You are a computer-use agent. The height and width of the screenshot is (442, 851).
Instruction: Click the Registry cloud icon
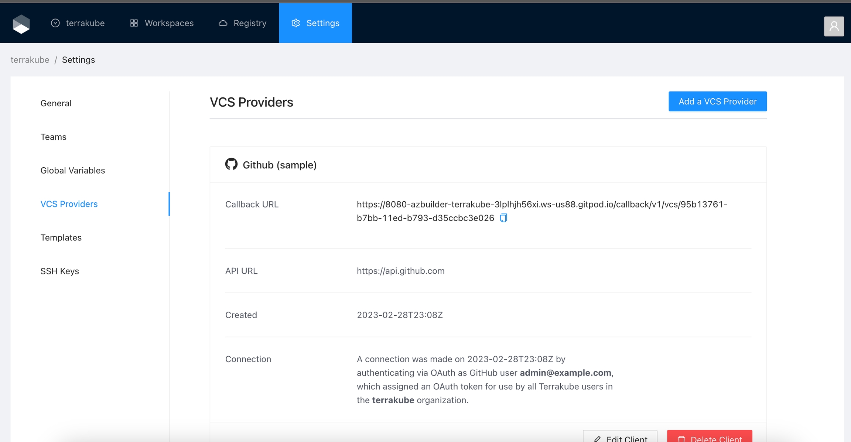pos(223,23)
